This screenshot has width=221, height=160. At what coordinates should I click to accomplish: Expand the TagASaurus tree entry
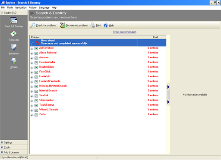click(32, 106)
